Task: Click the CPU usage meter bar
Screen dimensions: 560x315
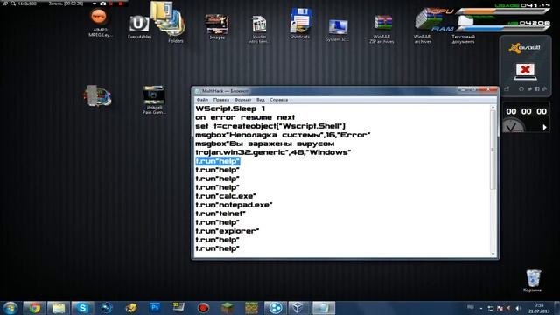Action: click(503, 11)
